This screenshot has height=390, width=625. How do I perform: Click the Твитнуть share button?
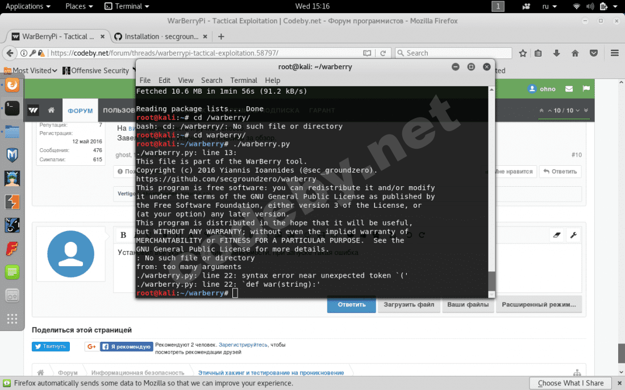[51, 347]
